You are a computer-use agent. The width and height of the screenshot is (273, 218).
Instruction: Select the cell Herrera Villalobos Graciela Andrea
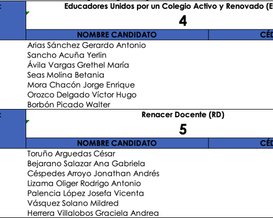117,213
